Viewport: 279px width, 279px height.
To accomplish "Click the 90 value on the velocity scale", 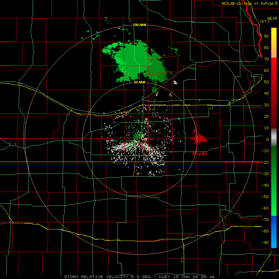I will pyautogui.click(x=266, y=36).
